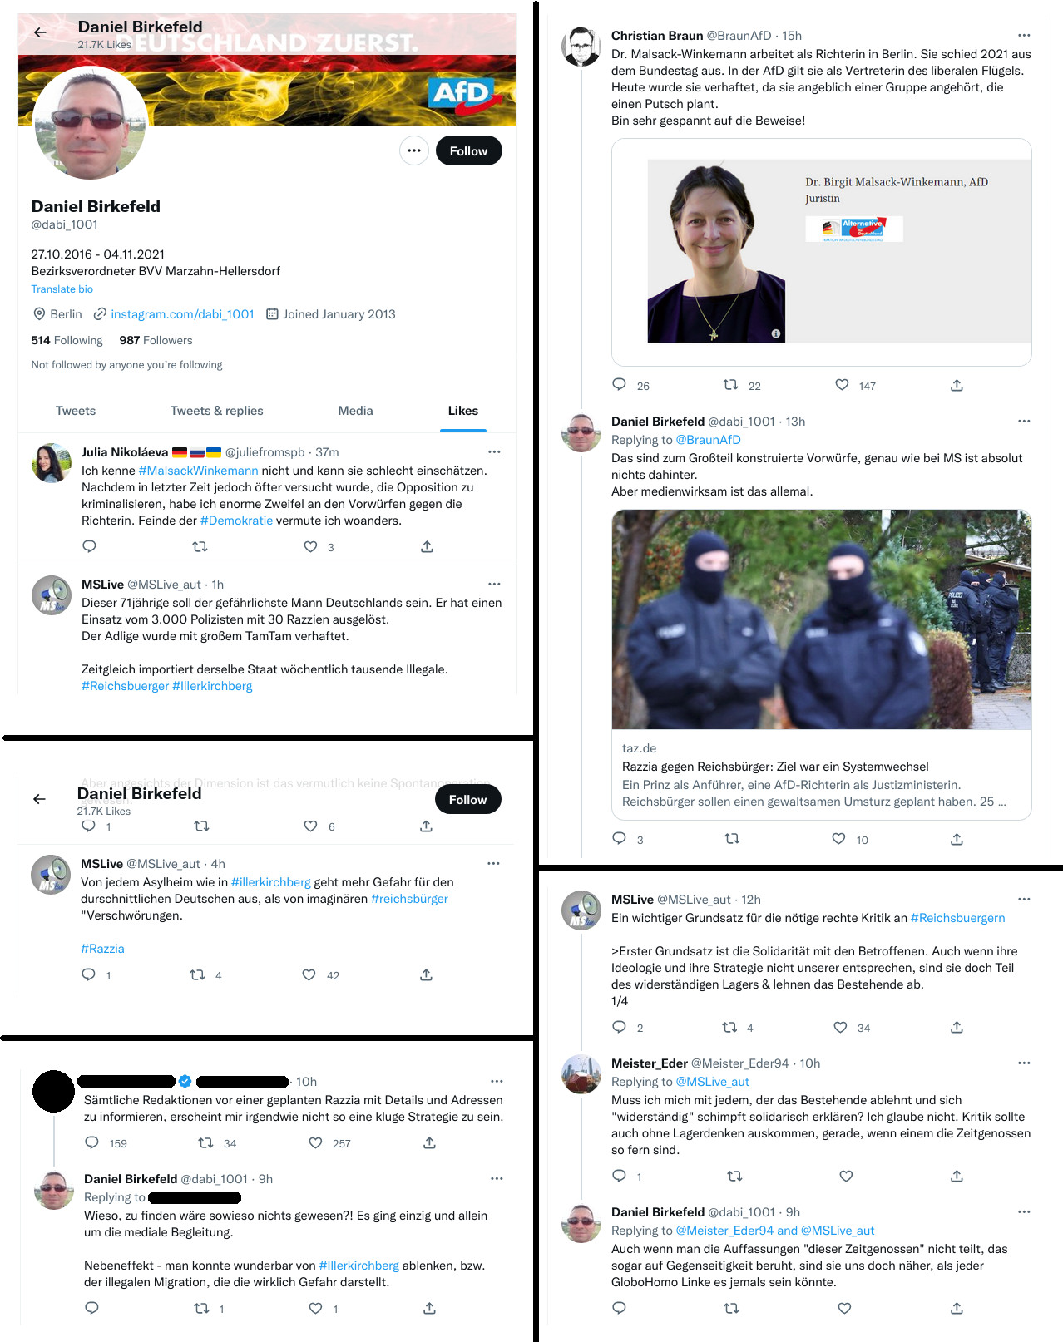Open more options on Christian Braun's tweet
The width and height of the screenshot is (1063, 1342).
[x=1024, y=35]
